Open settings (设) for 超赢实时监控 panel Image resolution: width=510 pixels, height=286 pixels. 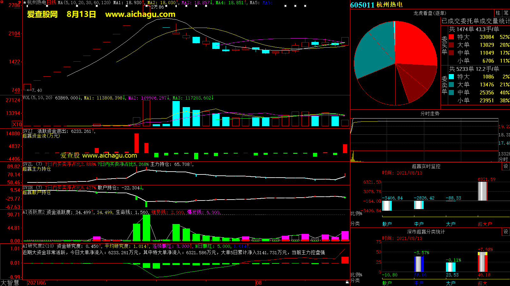[506, 166]
